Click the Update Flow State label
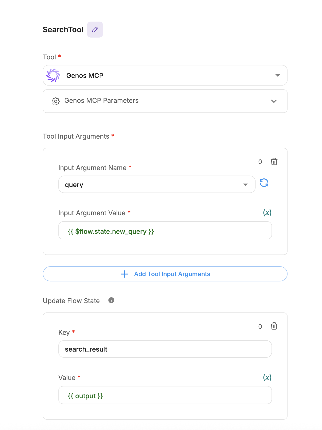This screenshot has height=430, width=322. tap(71, 301)
